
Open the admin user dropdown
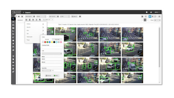click(157, 12)
